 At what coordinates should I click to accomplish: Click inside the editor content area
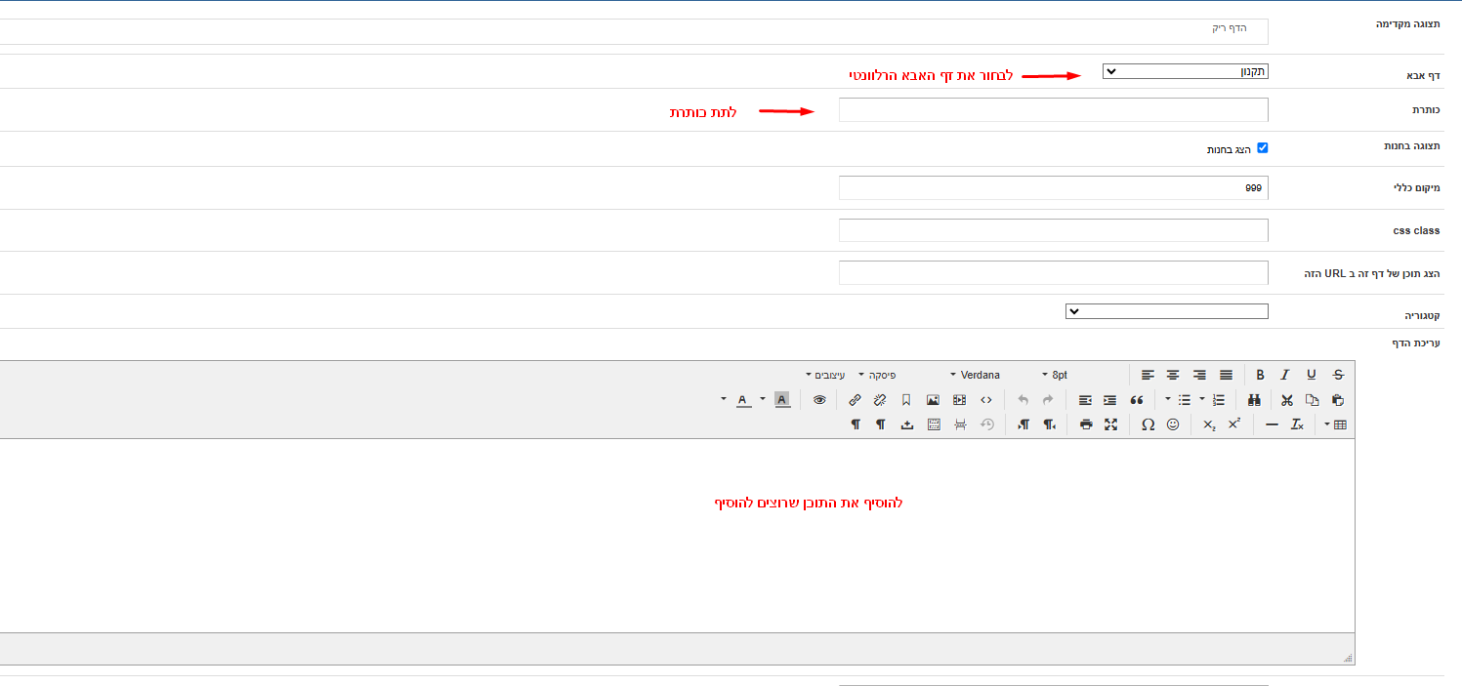click(x=677, y=535)
